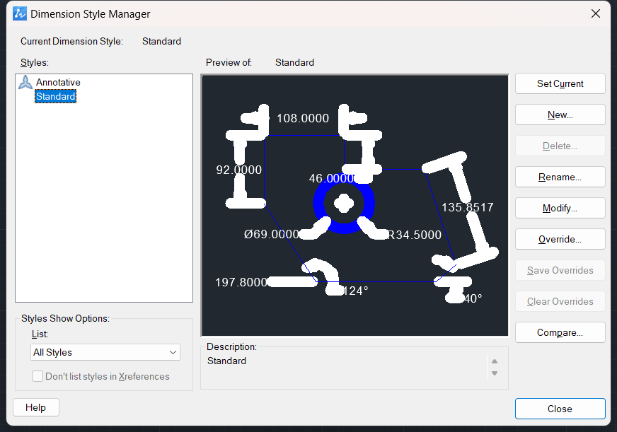
Task: Close the dialog with the Close button
Action: pyautogui.click(x=560, y=409)
